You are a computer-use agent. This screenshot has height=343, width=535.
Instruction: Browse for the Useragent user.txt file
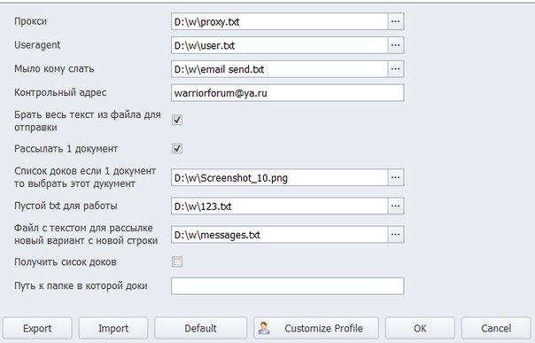tap(396, 45)
